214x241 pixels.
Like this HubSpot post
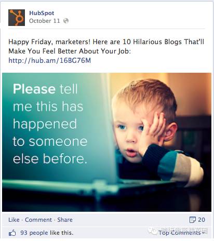pos(14,220)
